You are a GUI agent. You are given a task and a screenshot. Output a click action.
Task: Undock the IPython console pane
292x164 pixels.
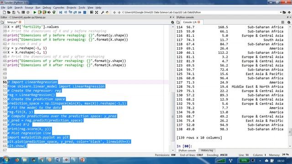click(287, 17)
